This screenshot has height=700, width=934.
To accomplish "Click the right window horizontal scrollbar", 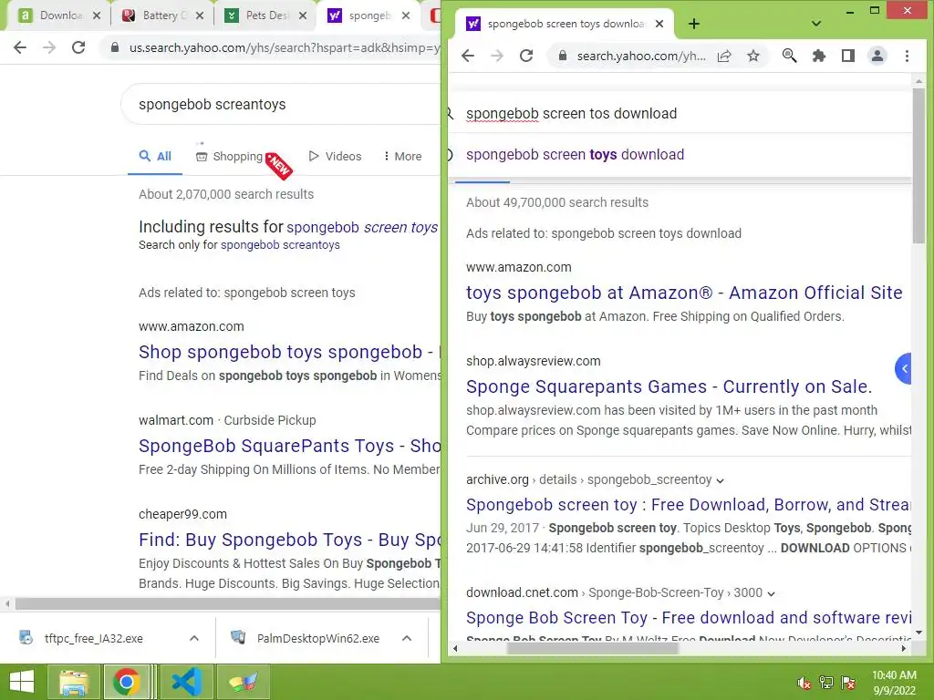I will pyautogui.click(x=593, y=649).
